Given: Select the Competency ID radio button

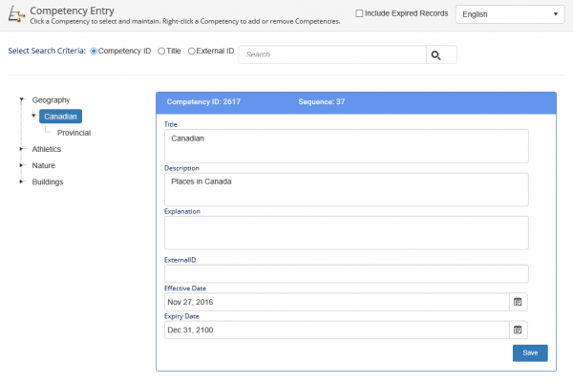Looking at the screenshot, I should (x=94, y=52).
